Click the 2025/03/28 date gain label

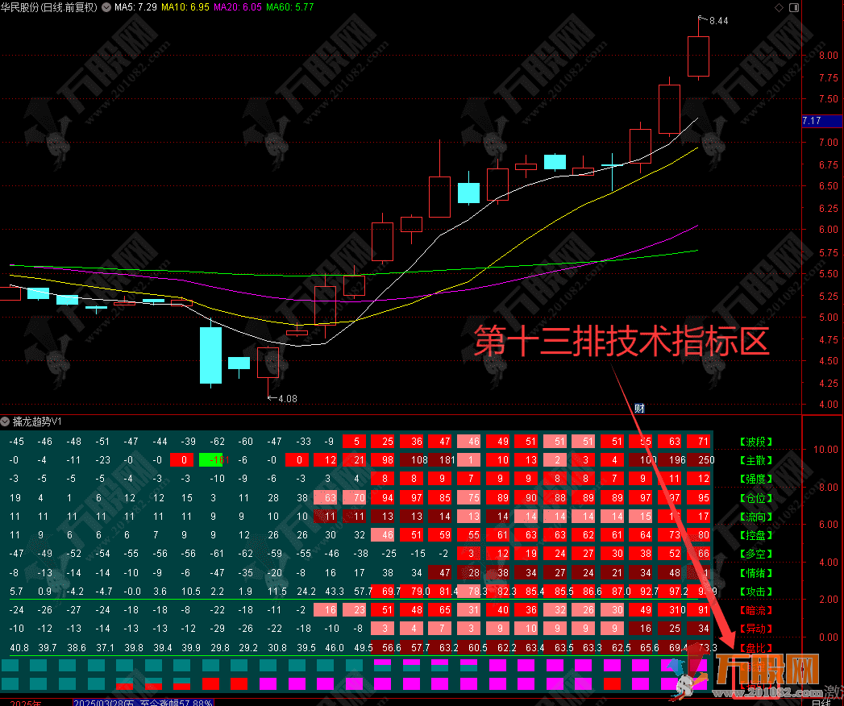click(x=143, y=702)
